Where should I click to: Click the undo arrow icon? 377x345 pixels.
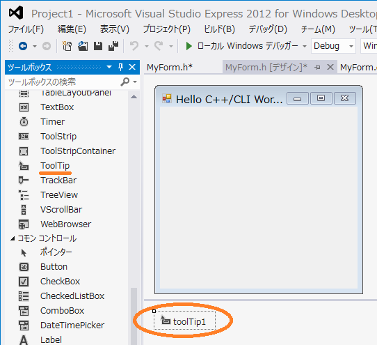pyautogui.click(x=134, y=45)
